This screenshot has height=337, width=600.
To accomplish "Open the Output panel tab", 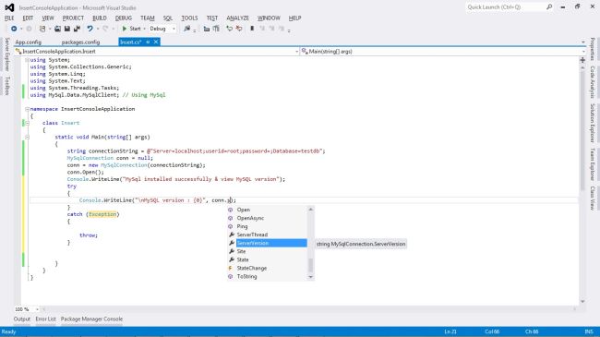I will [22, 319].
